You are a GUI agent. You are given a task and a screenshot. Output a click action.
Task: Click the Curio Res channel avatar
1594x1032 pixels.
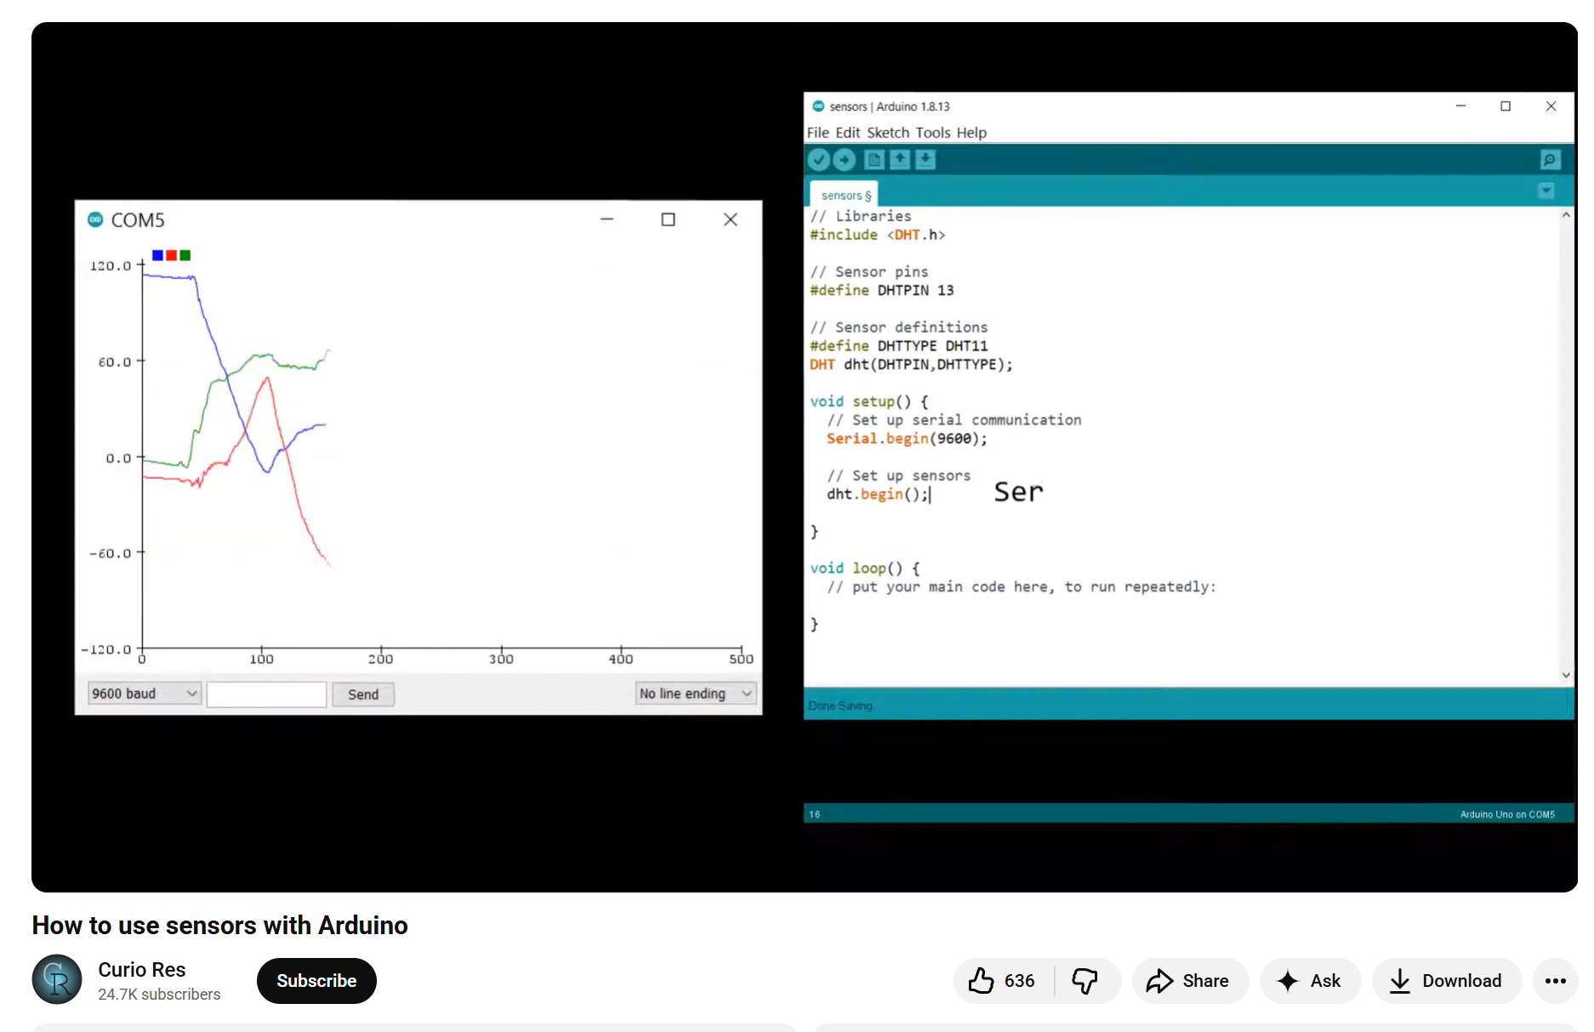click(56, 979)
